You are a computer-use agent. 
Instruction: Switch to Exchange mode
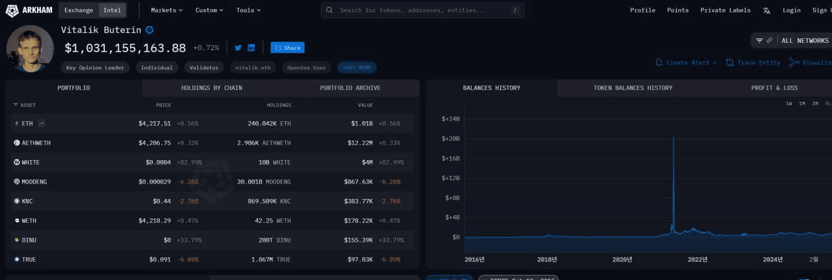click(79, 10)
